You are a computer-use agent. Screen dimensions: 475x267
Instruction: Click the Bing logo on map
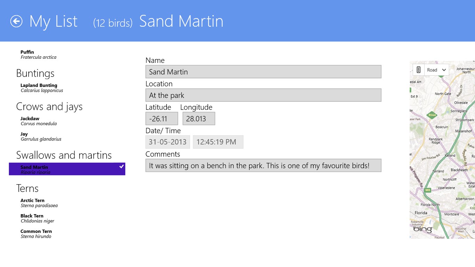pyautogui.click(x=422, y=229)
